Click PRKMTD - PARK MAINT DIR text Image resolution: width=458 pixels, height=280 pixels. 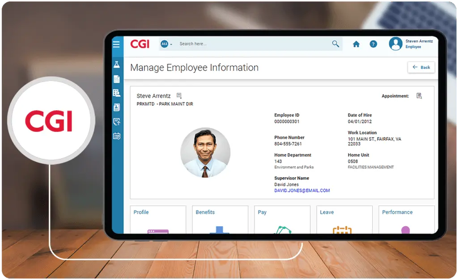[165, 104]
